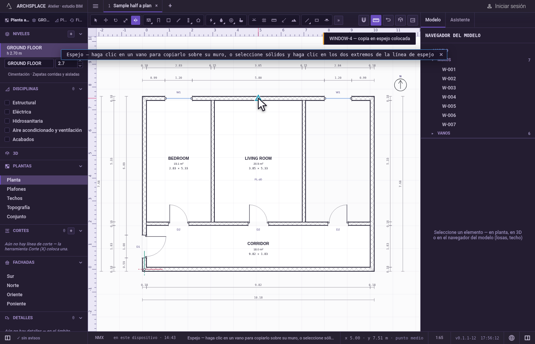Image resolution: width=535 pixels, height=344 pixels.
Task: Enable the Estructural discipline checkbox
Action: tap(7, 103)
